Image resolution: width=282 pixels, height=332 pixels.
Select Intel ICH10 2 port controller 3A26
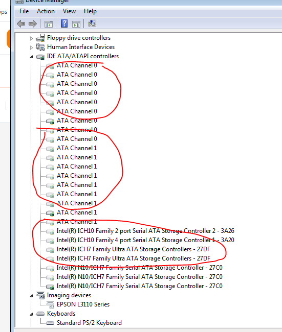pyautogui.click(x=145, y=231)
